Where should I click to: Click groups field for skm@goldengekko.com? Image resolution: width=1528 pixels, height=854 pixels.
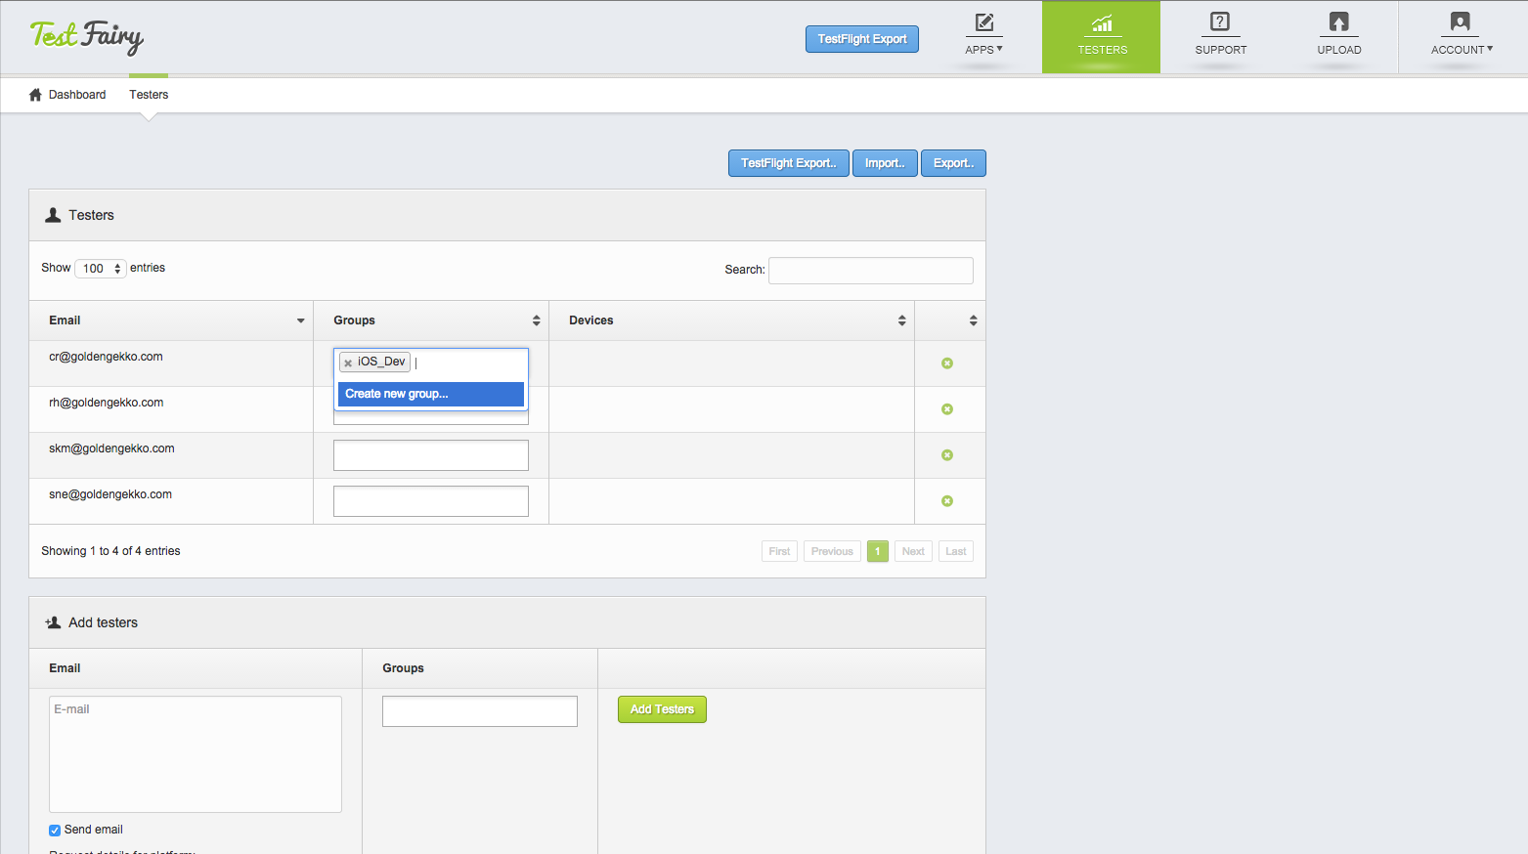point(431,455)
